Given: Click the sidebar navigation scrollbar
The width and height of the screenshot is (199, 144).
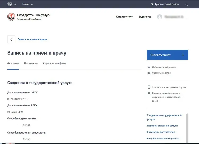Looking at the screenshot, I should pos(187,128).
